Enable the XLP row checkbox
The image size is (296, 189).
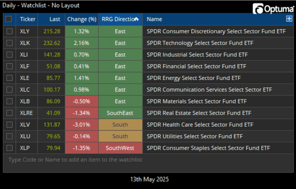coord(9,148)
